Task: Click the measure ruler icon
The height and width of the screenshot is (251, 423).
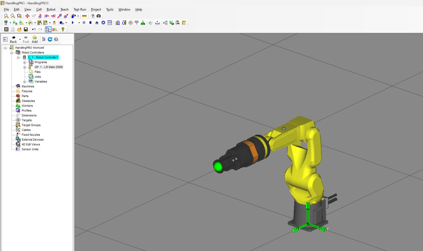Action: (x=84, y=16)
